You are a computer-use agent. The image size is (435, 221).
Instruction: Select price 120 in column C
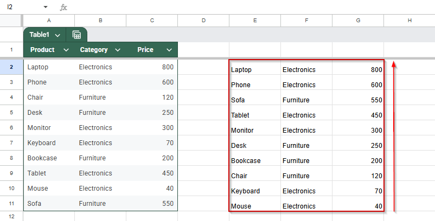tap(152, 97)
